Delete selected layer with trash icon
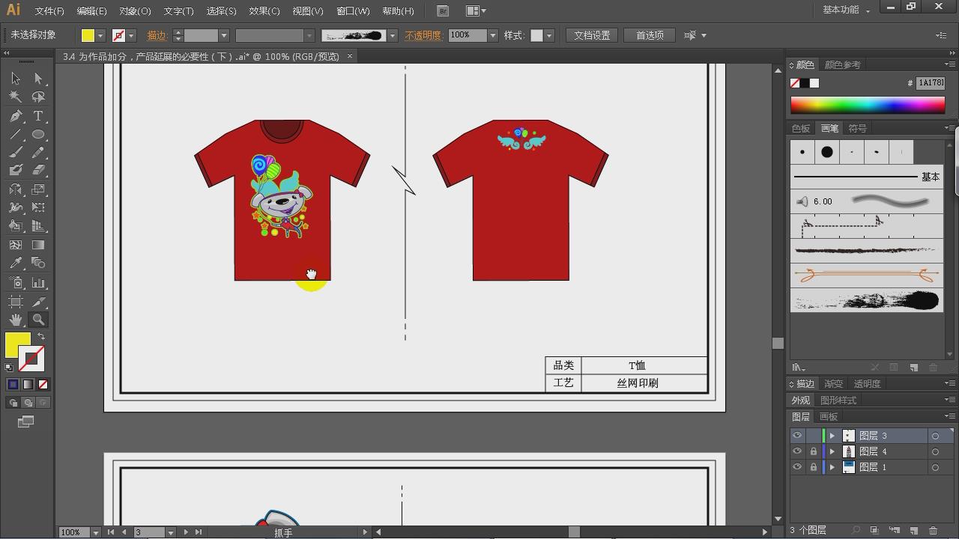 933,531
